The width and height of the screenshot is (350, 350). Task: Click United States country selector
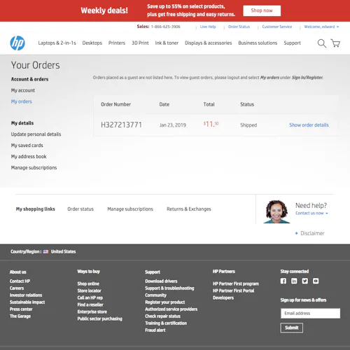coord(63,251)
